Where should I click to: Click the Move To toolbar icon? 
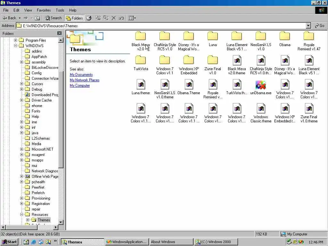pyautogui.click(x=98, y=18)
